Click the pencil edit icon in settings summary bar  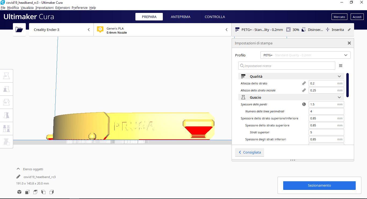[x=349, y=30]
